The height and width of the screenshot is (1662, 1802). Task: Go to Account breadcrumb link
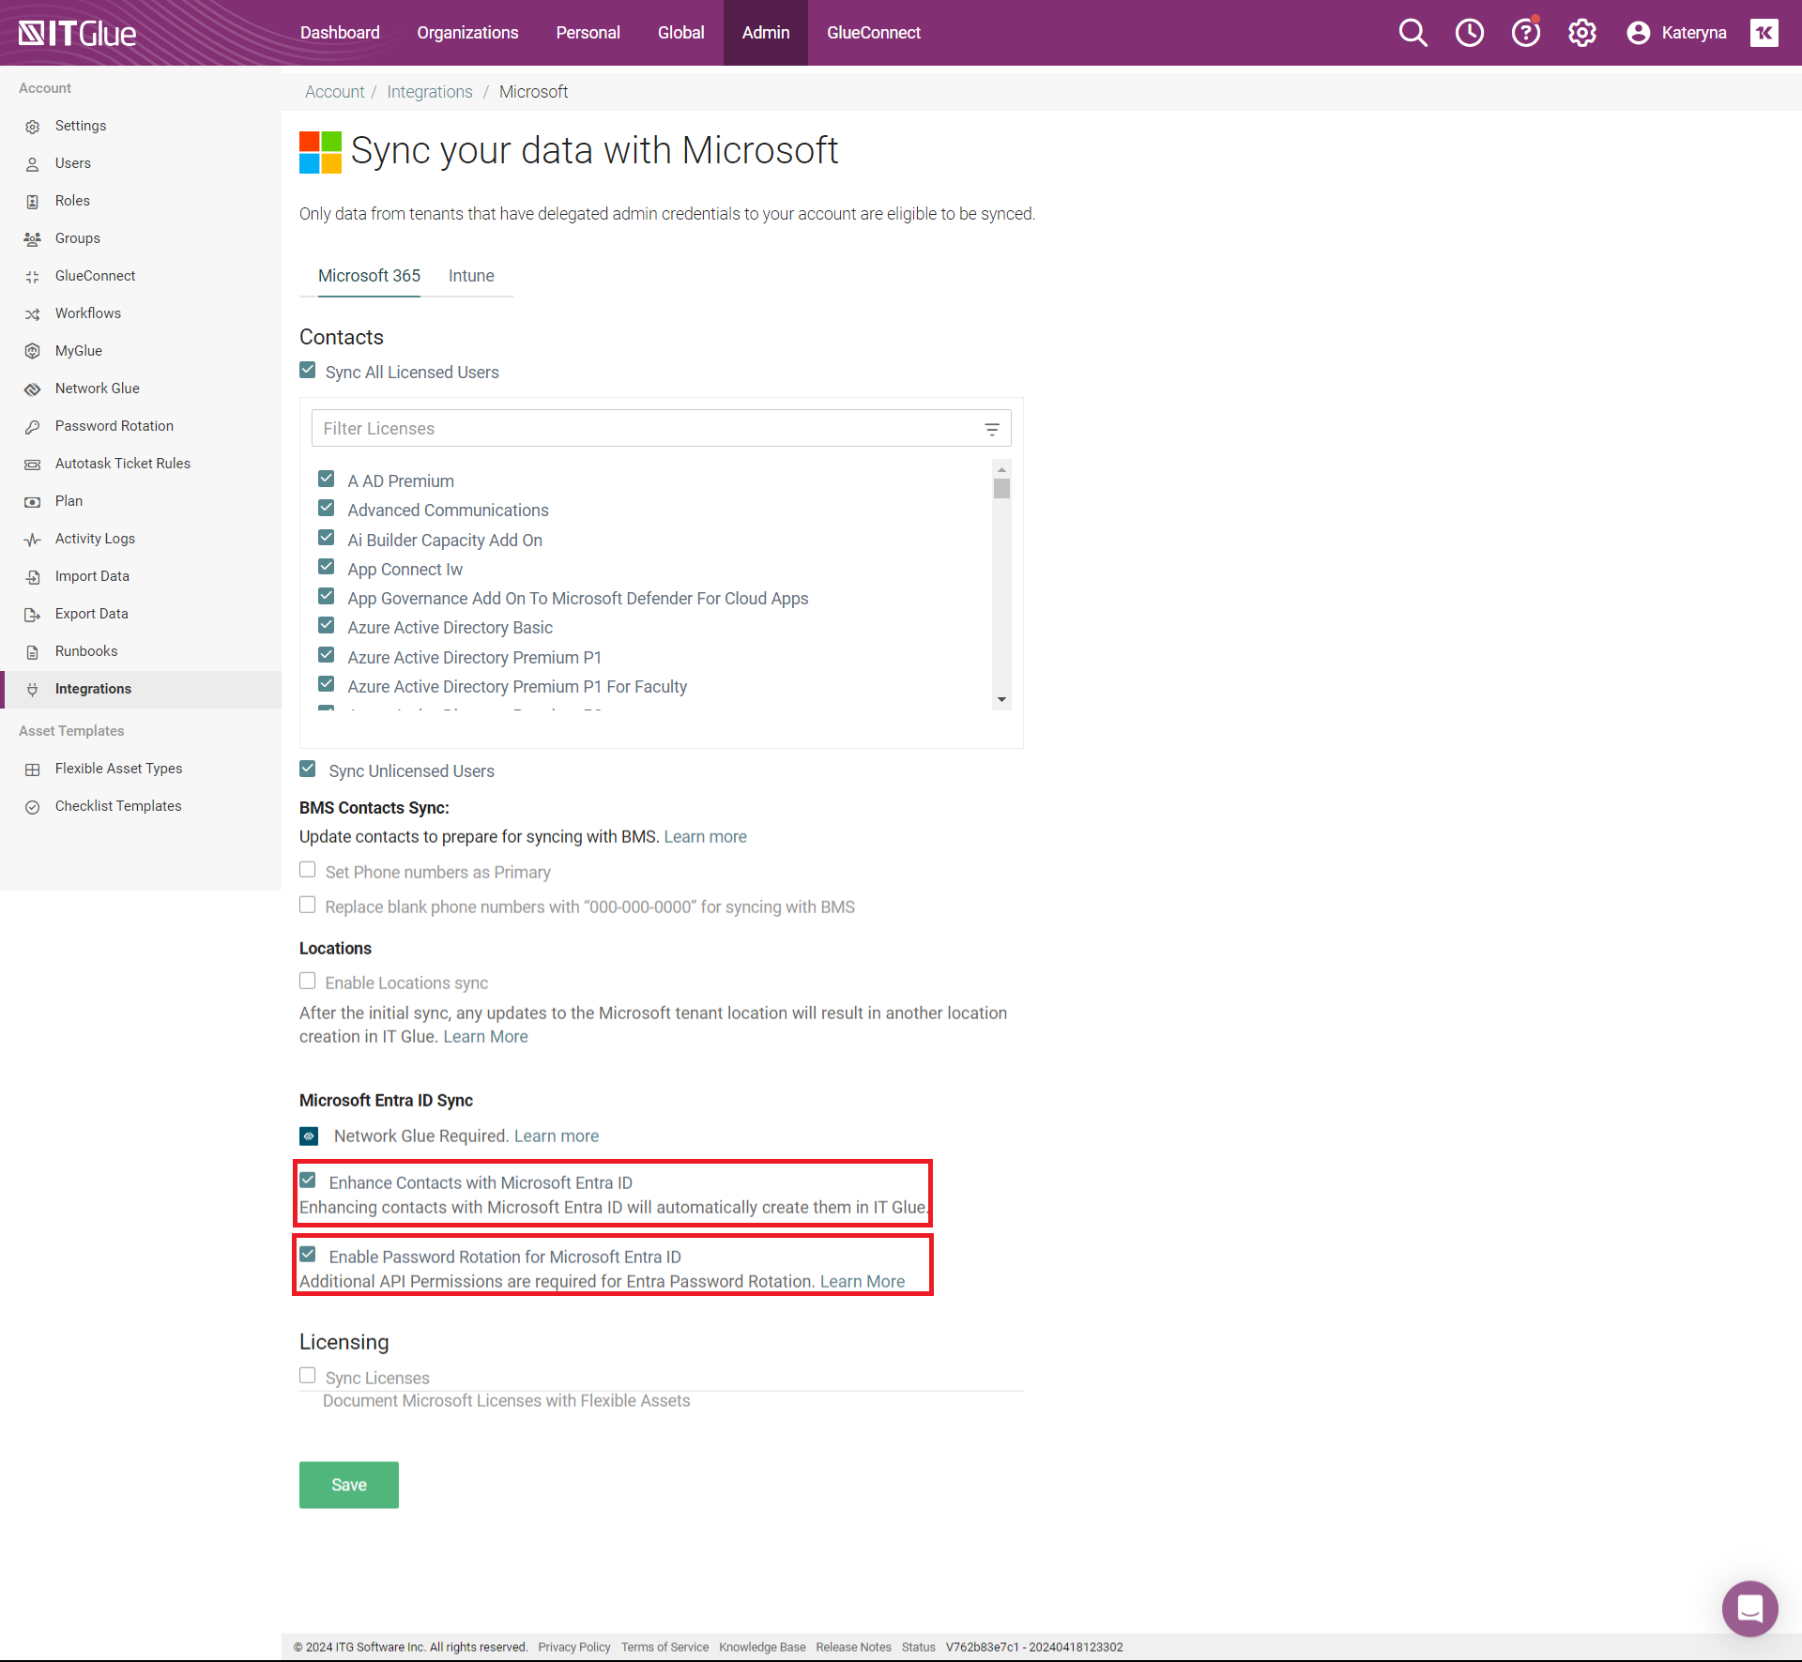click(334, 92)
